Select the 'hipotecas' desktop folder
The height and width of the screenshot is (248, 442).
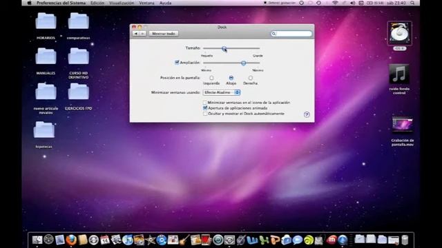pos(44,130)
